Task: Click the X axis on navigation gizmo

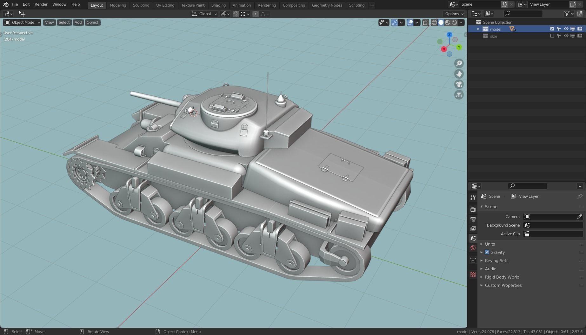Action: [444, 49]
